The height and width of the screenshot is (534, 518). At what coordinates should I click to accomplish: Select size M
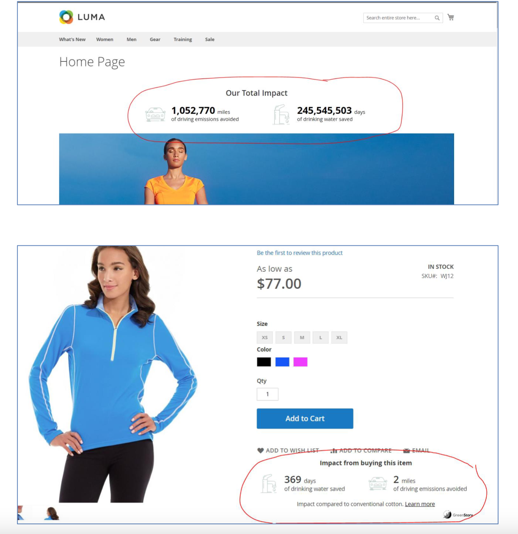302,338
